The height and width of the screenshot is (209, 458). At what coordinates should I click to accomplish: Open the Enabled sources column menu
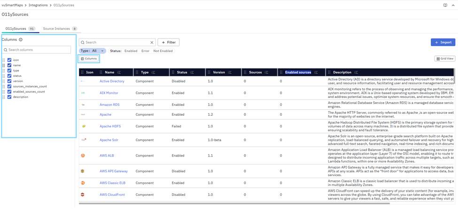pos(316,73)
